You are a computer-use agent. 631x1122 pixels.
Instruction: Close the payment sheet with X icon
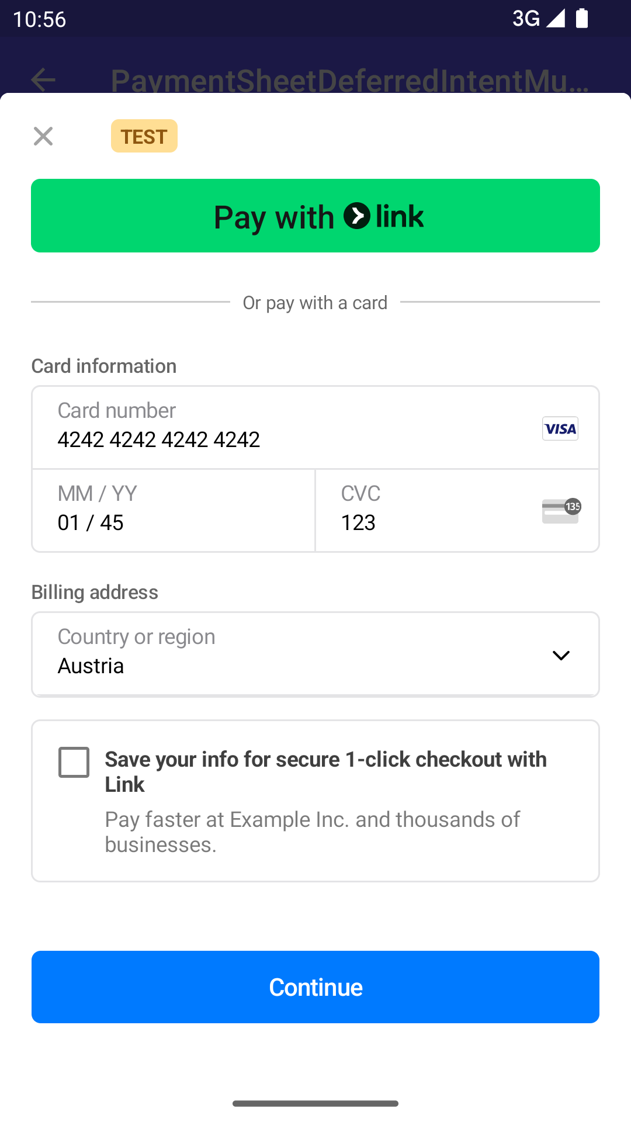click(43, 136)
